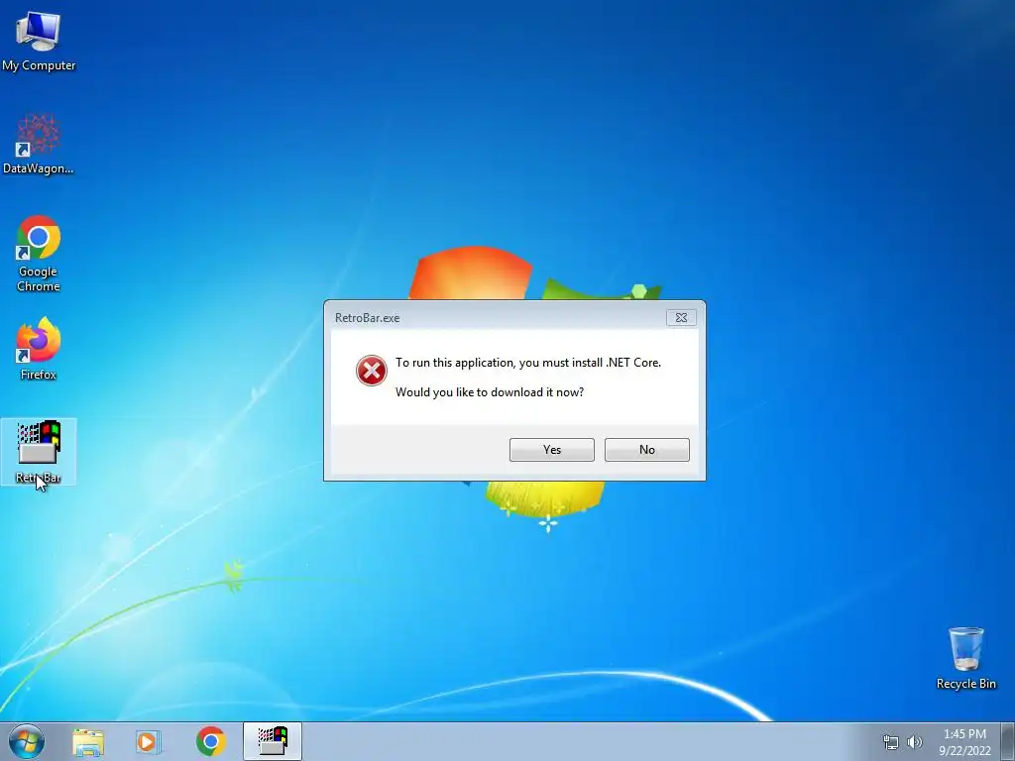The width and height of the screenshot is (1015, 761).
Task: Click No to decline the download
Action: [x=646, y=450]
